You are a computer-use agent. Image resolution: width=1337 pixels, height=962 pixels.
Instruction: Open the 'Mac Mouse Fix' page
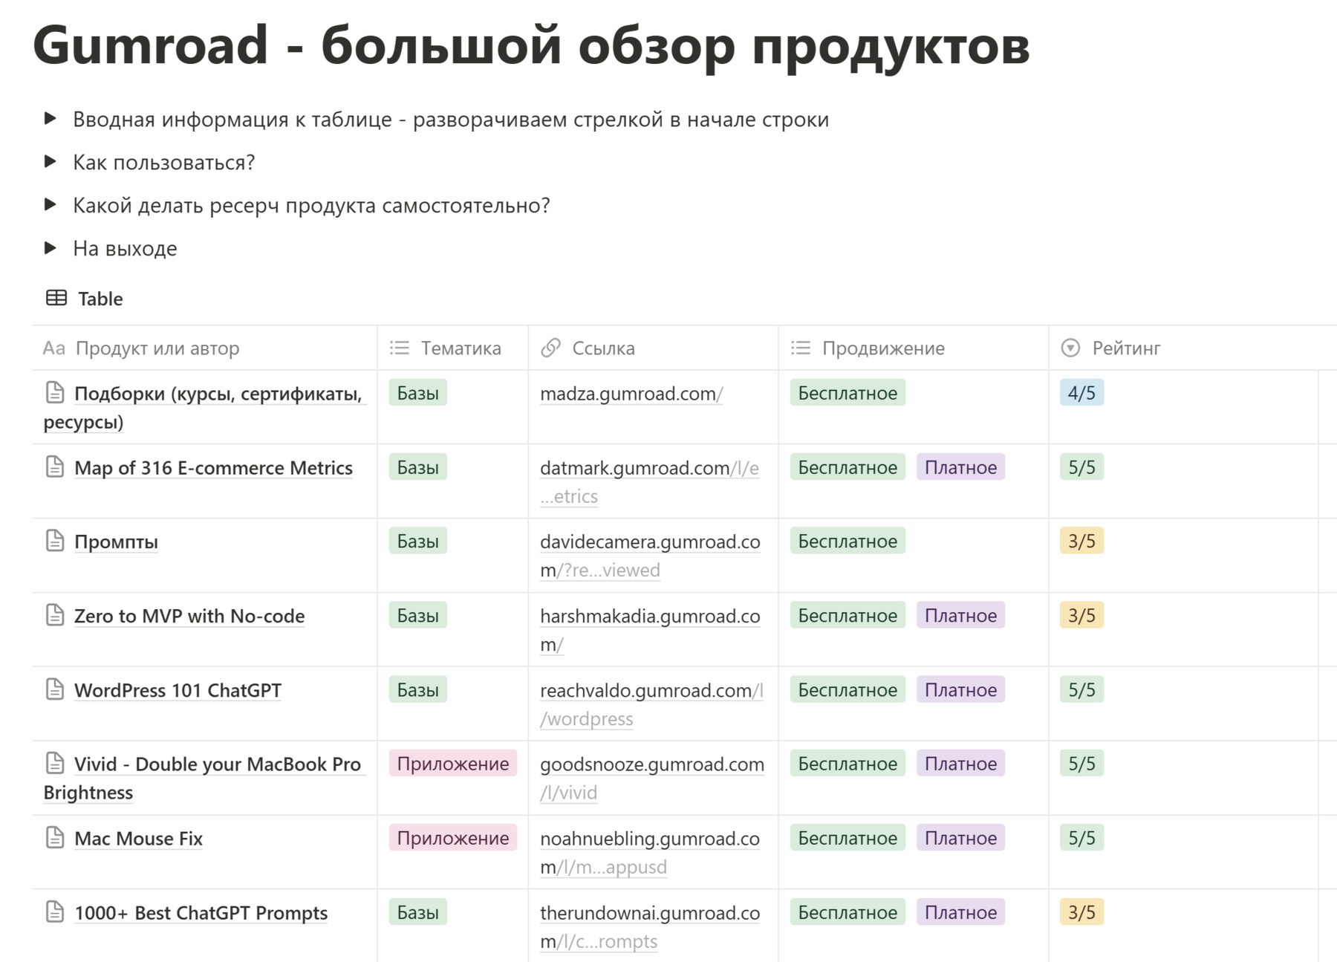[x=138, y=839]
